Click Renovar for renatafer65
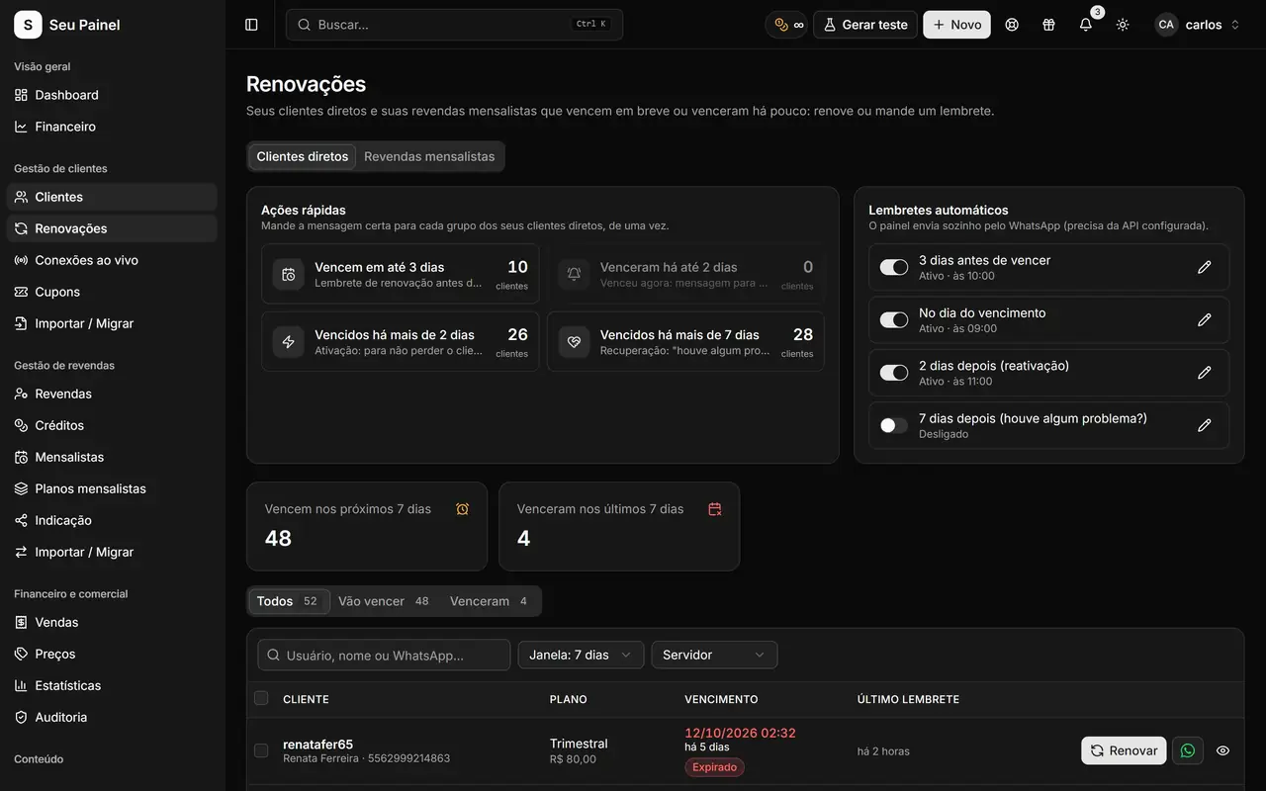 [x=1124, y=750]
